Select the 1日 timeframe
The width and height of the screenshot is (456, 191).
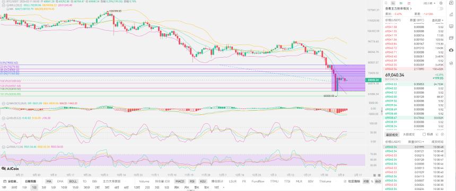[x=34, y=187]
